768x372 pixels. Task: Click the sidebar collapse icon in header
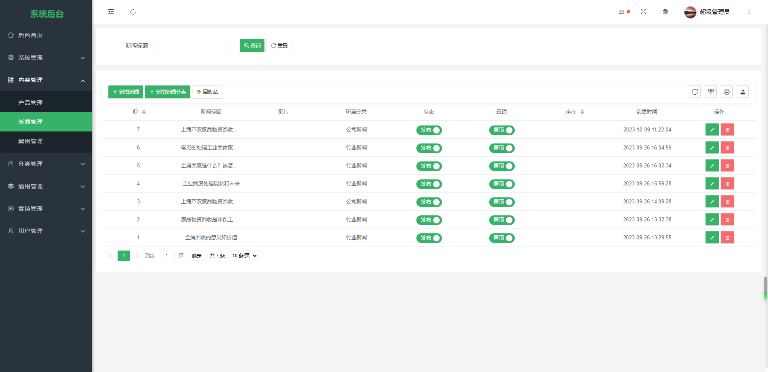(x=111, y=12)
